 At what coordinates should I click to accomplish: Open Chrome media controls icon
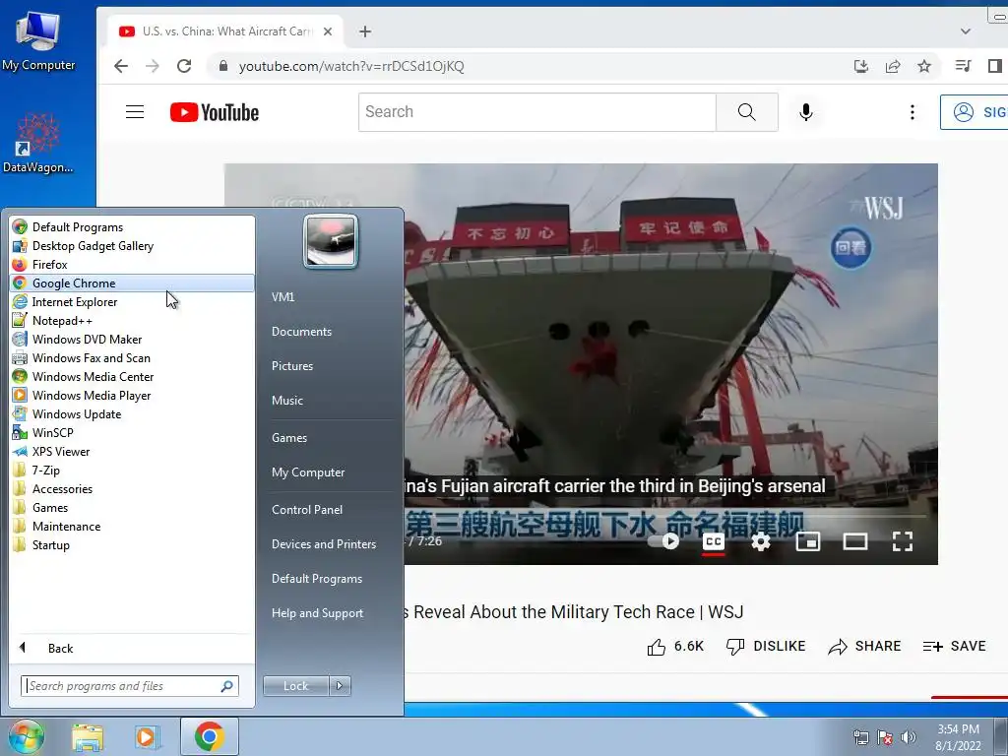click(963, 66)
